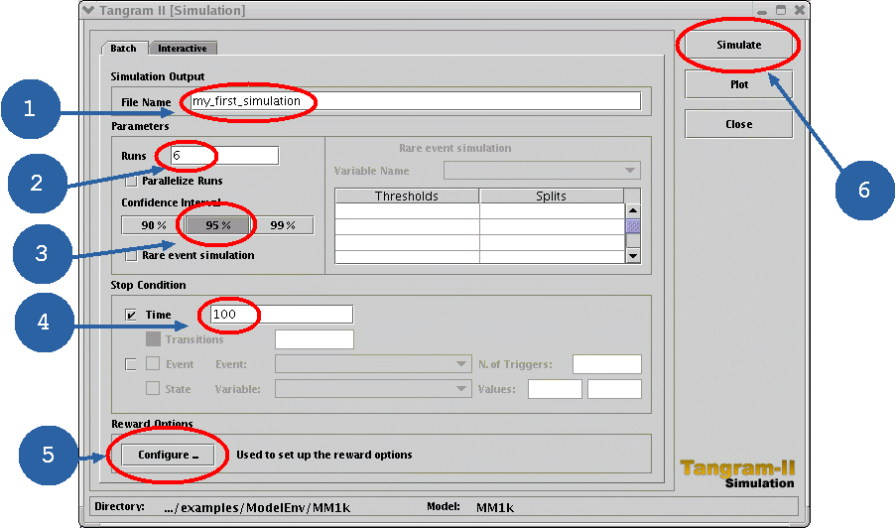
Task: Toggle the outer checkbox left of Event
Action: coord(131,364)
